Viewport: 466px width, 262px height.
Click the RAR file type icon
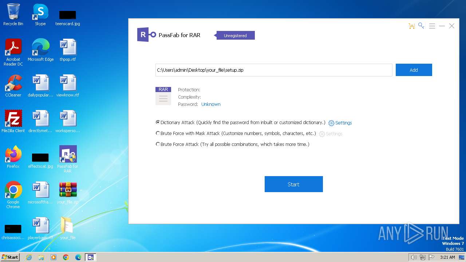(163, 96)
